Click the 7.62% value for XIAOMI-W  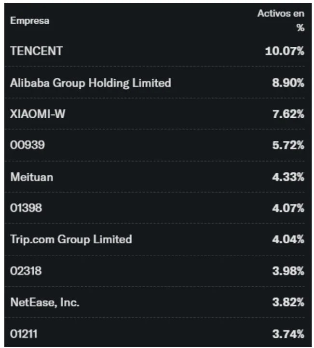click(288, 114)
